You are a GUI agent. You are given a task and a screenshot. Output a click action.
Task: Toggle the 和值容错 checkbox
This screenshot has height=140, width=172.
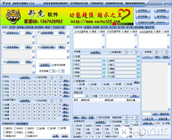coord(111,52)
